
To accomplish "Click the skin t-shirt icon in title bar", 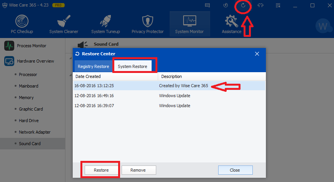I will (261, 5).
